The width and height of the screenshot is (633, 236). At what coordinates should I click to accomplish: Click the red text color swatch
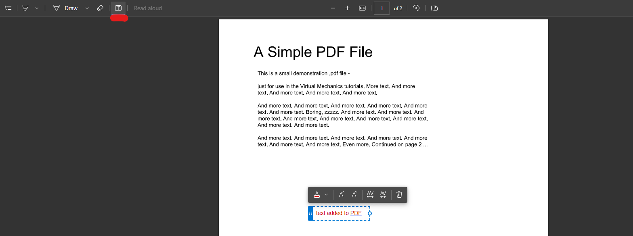point(317,194)
